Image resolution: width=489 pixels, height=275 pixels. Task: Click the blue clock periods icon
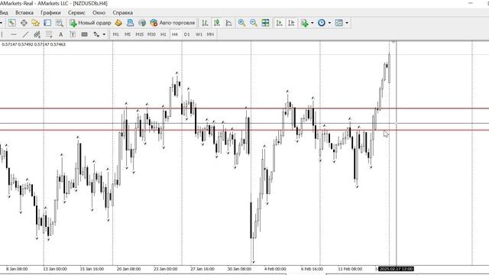click(322, 23)
